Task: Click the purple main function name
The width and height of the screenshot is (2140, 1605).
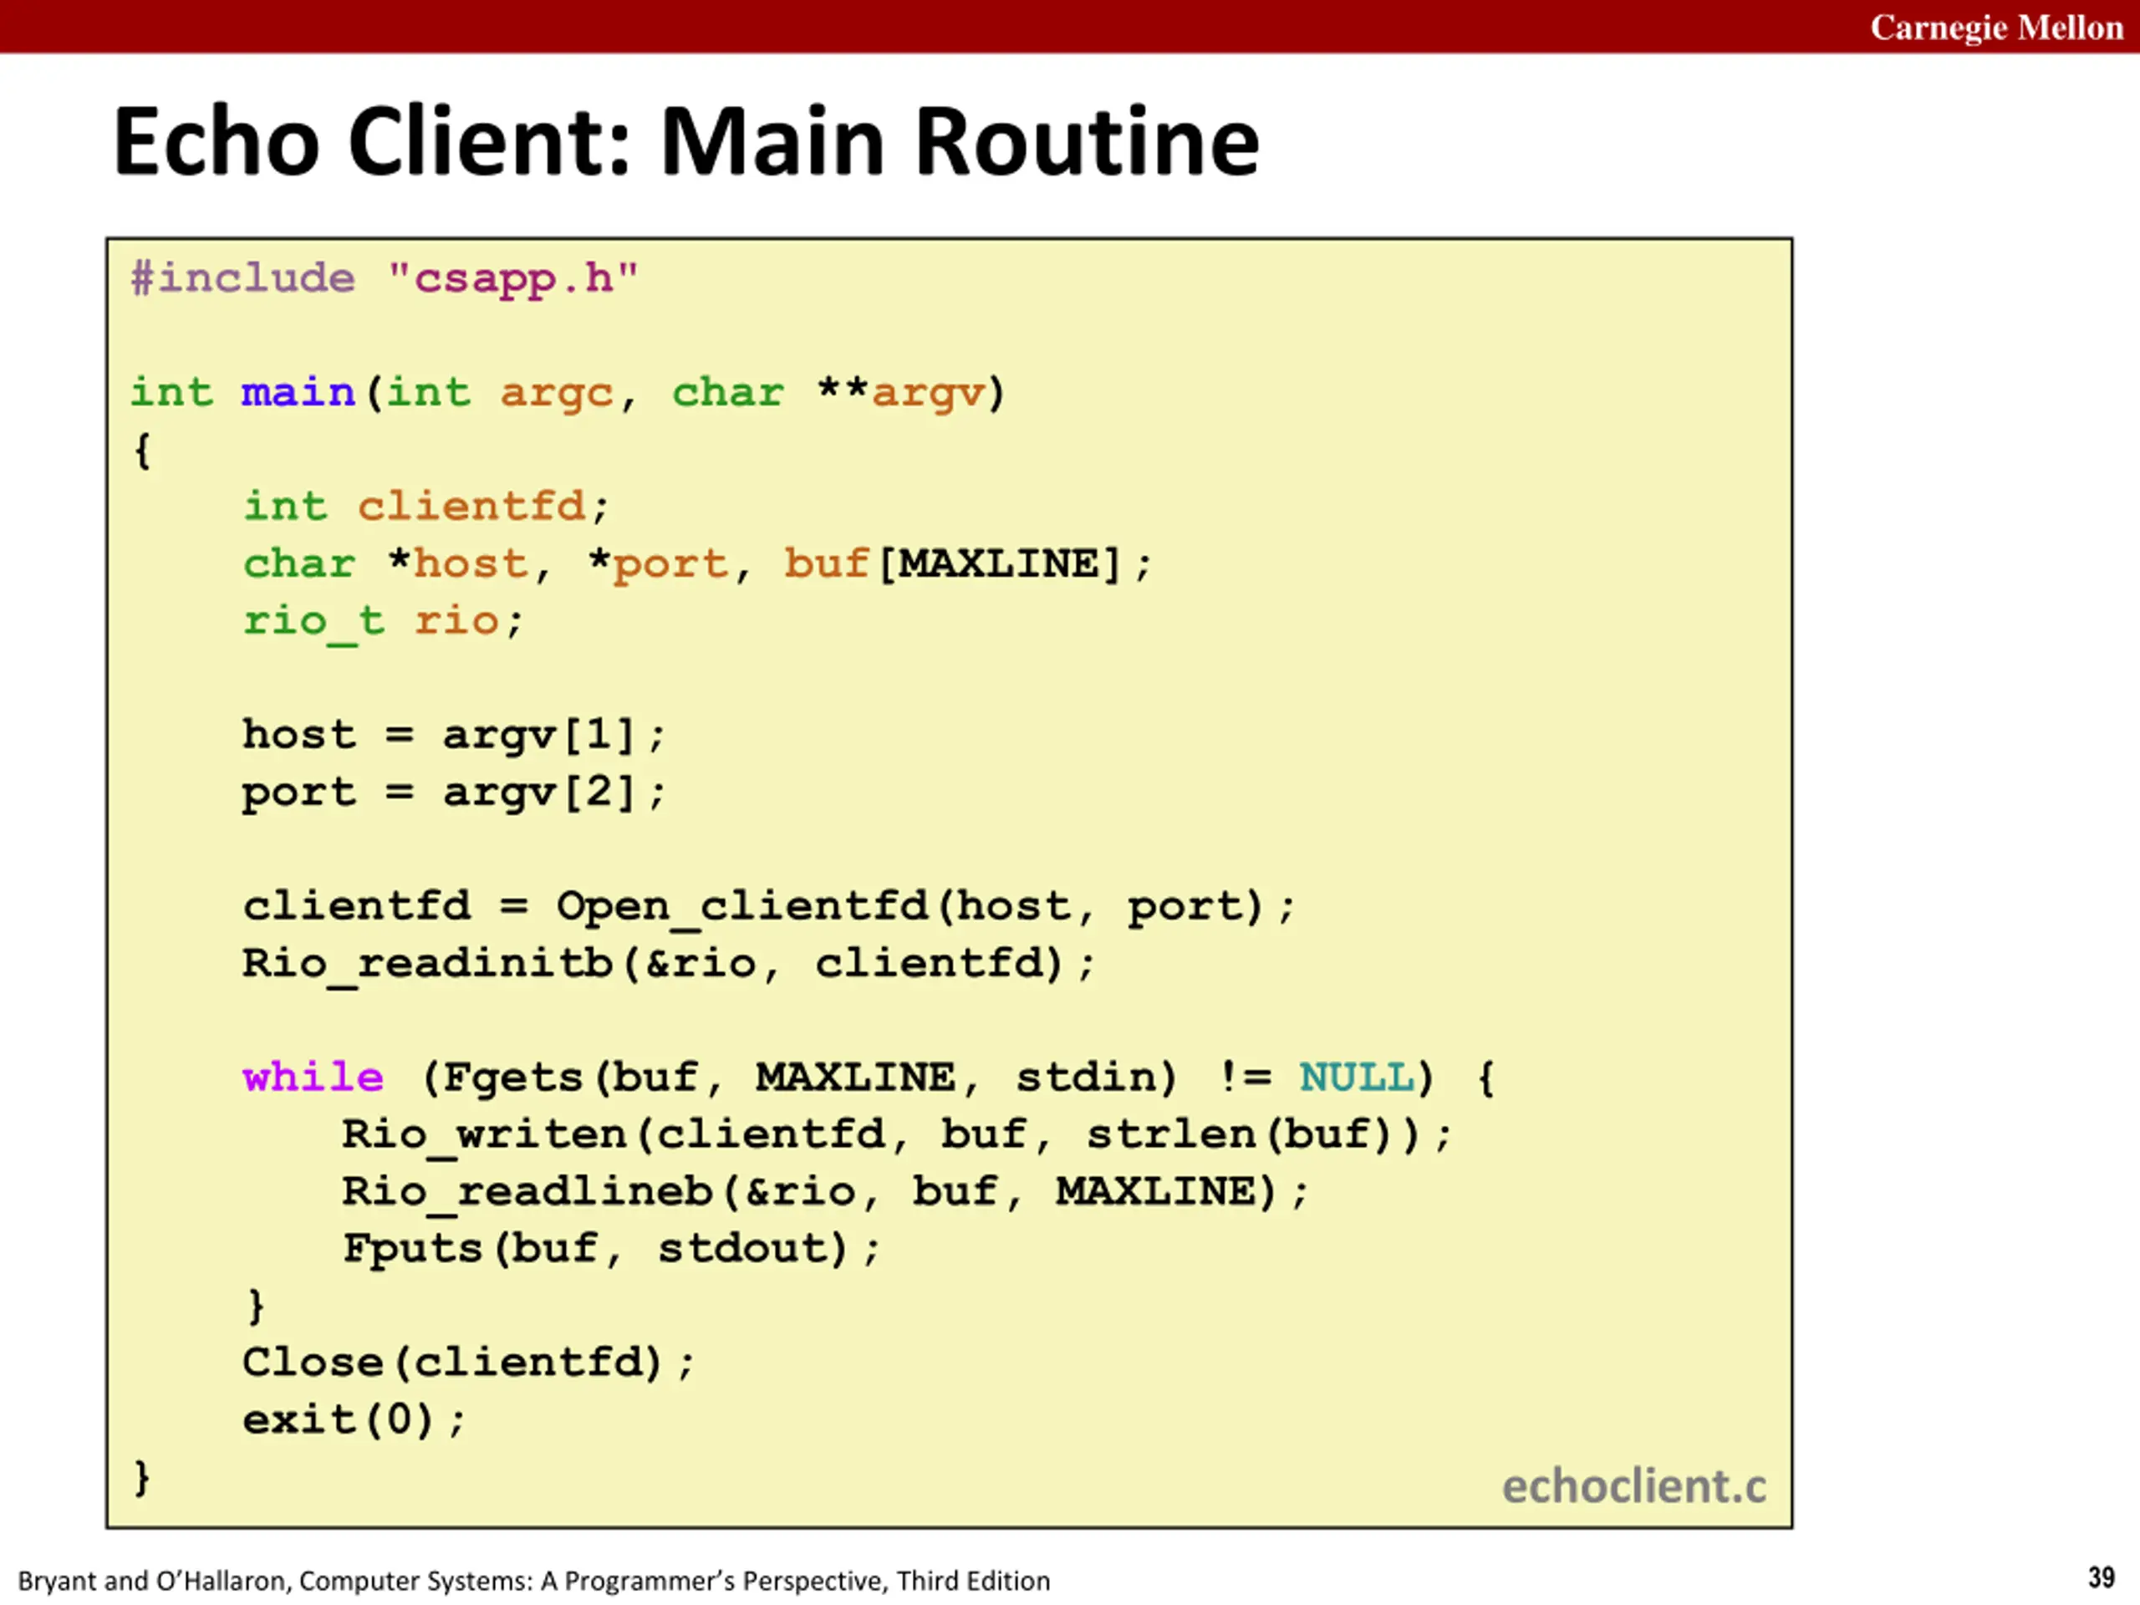Action: coord(298,393)
